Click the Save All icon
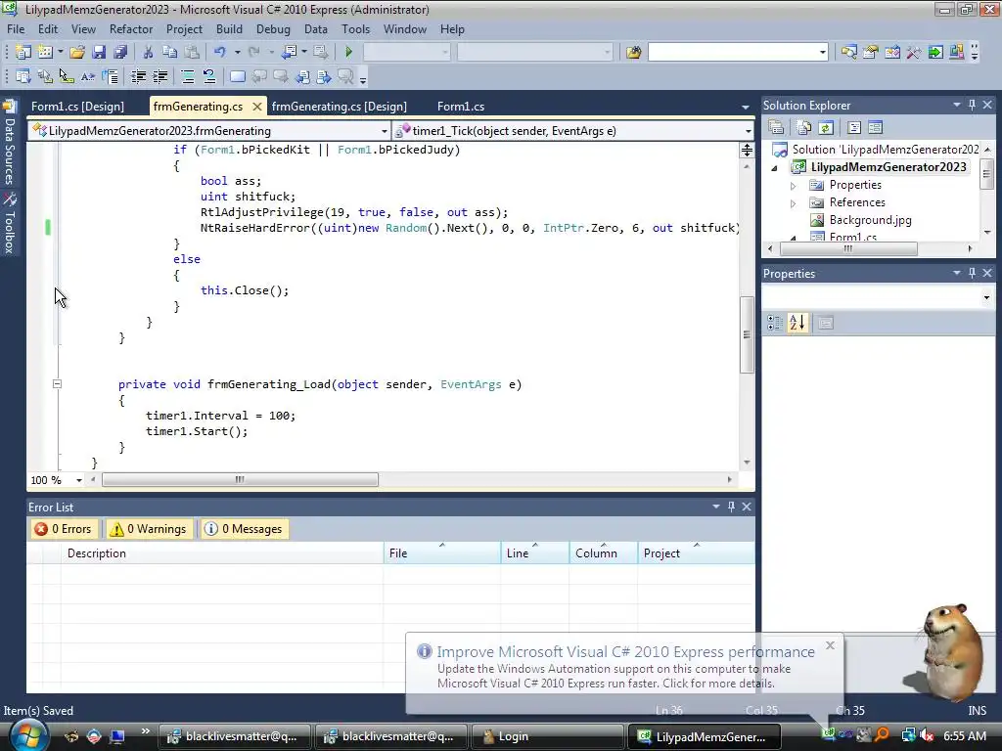 pos(120,52)
